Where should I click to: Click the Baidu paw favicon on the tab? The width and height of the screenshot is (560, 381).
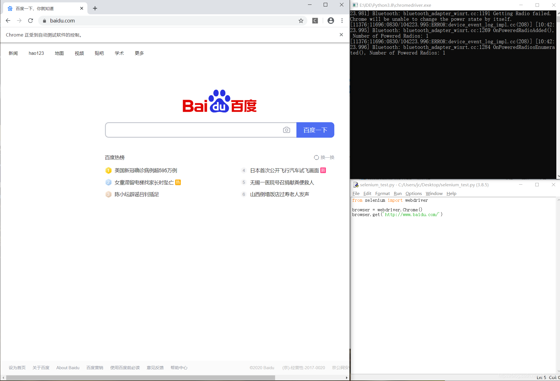pyautogui.click(x=10, y=8)
